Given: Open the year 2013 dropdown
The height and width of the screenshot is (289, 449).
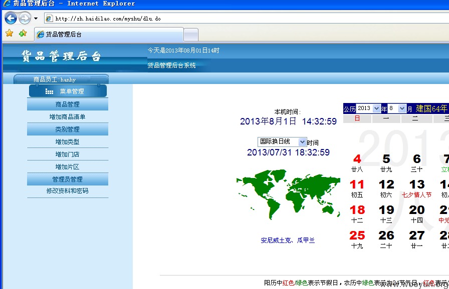Looking at the screenshot, I should 368,108.
